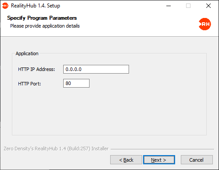Click the HTTP Port label
The width and height of the screenshot is (219, 170).
pyautogui.click(x=29, y=84)
